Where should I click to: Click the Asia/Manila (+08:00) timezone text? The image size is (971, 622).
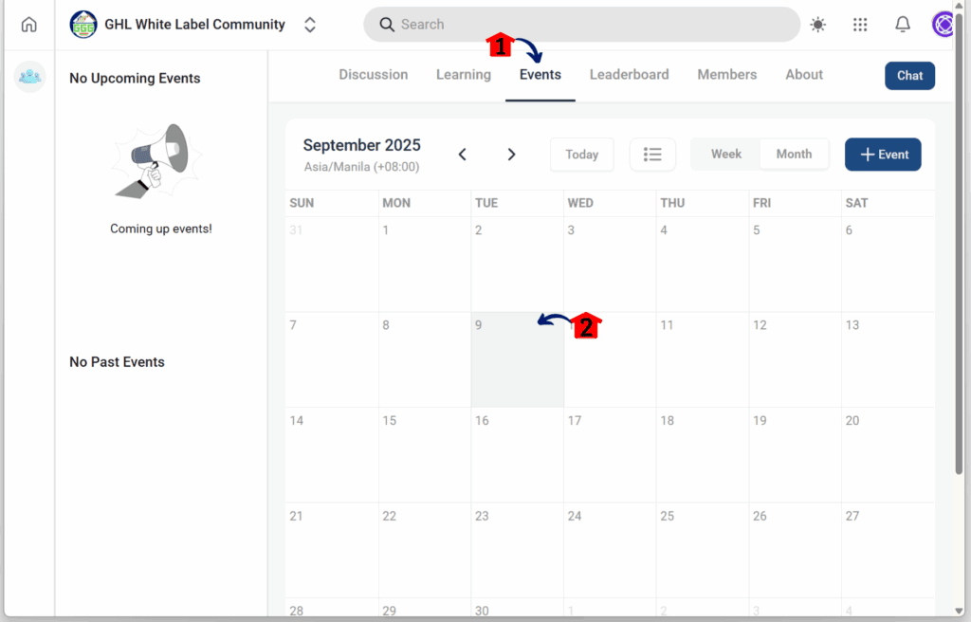(361, 167)
